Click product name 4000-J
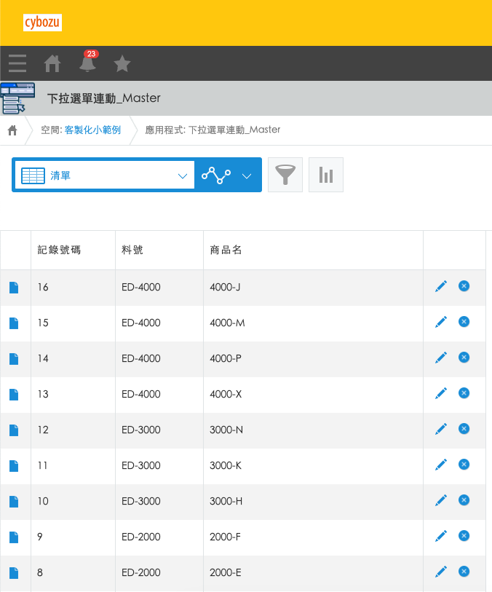This screenshot has height=592, width=492. (225, 288)
